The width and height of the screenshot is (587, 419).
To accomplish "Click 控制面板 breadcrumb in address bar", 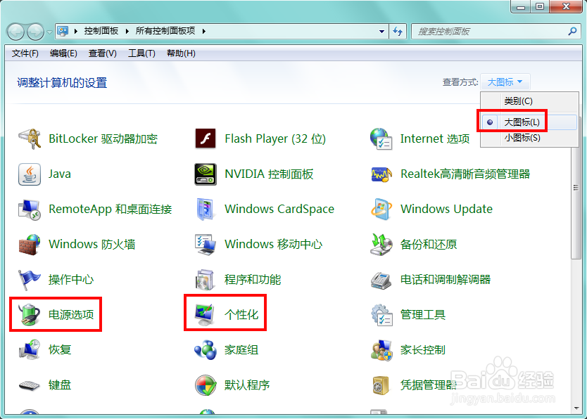I will point(101,31).
